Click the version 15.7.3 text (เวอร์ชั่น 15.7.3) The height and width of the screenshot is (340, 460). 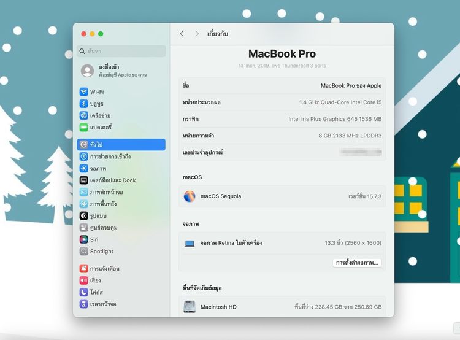(365, 196)
